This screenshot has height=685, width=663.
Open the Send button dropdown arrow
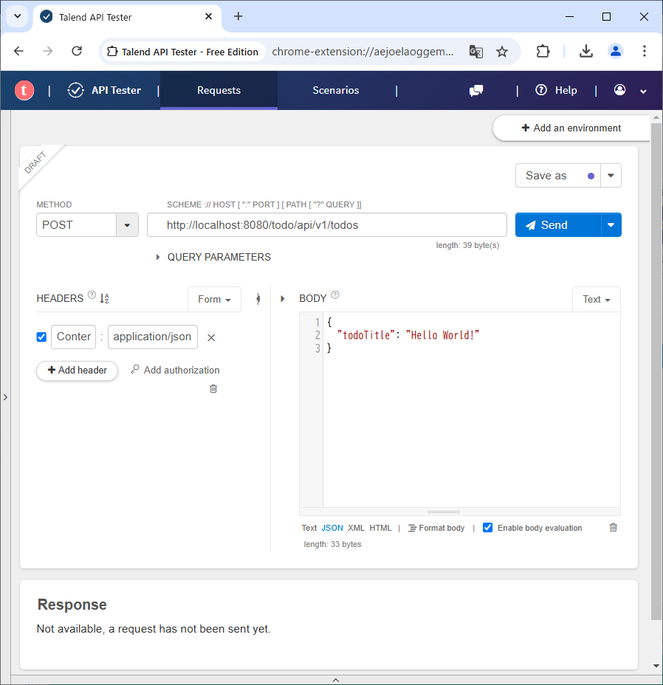pyautogui.click(x=611, y=225)
